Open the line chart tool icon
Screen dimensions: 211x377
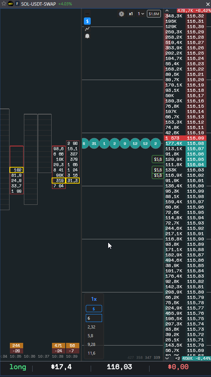87,29
